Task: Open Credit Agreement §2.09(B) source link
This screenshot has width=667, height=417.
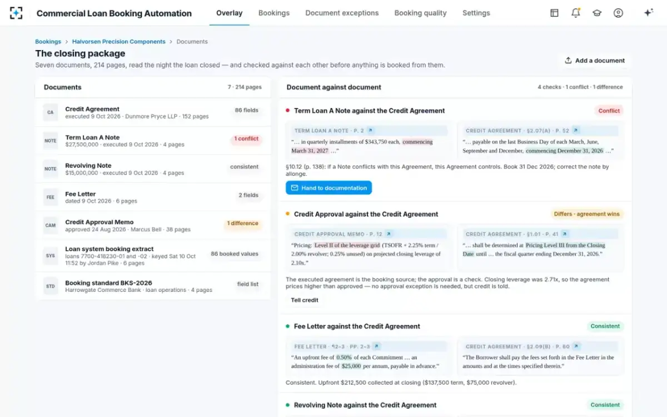Action: pos(576,346)
